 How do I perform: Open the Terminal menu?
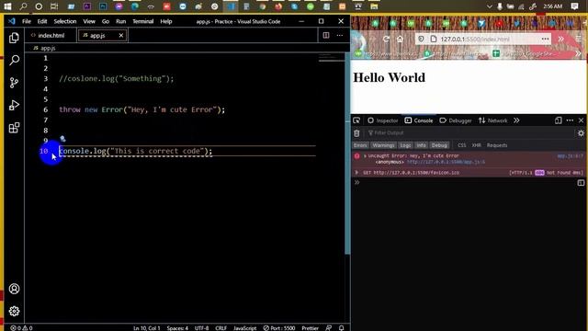[x=143, y=21]
